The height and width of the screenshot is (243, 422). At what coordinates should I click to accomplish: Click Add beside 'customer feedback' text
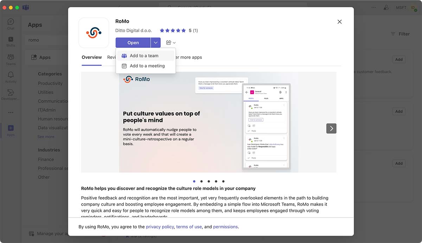[x=399, y=59]
